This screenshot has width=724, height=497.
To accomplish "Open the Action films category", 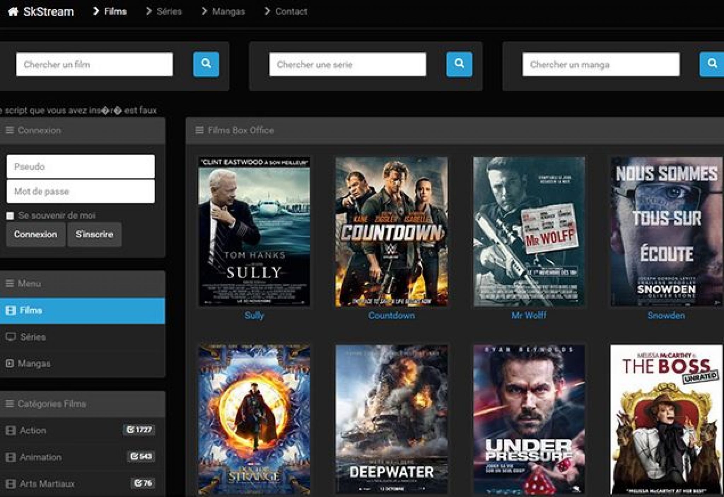I will point(33,431).
